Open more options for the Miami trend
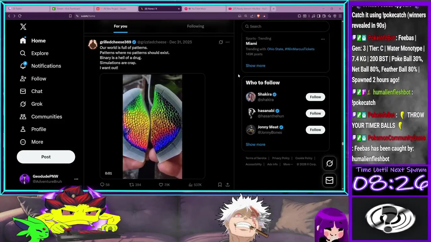This screenshot has width=431, height=242. (x=323, y=39)
